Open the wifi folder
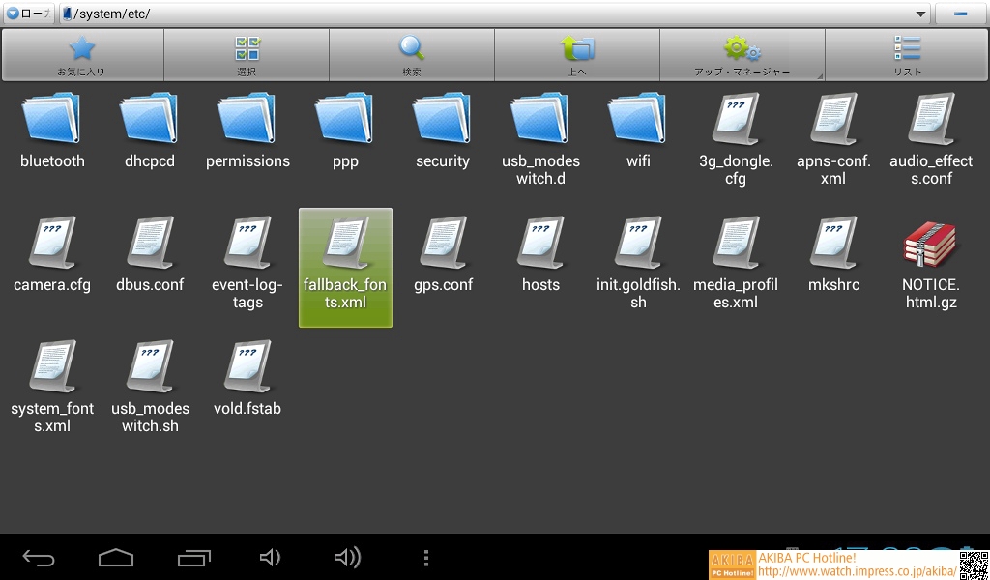990x580 pixels. point(638,133)
